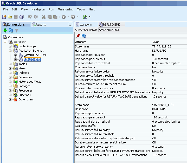Open the Edit menu
The width and height of the screenshot is (187, 163).
(x=14, y=9)
